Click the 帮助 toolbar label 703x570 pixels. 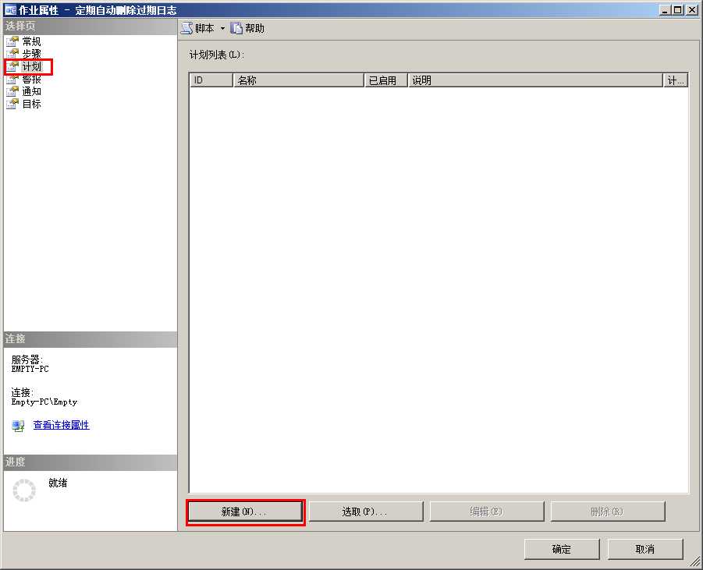254,28
